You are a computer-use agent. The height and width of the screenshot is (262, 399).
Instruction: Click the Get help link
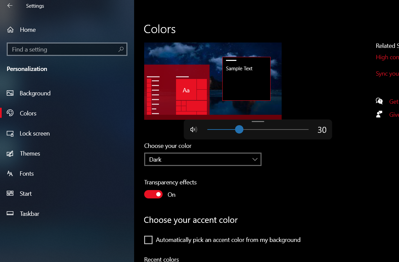tap(394, 101)
